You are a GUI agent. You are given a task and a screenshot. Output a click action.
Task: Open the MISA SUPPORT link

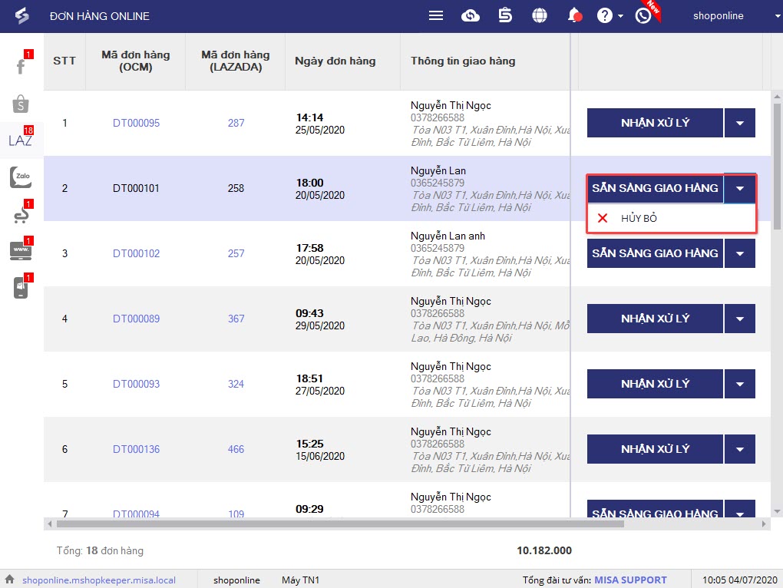pos(630,580)
